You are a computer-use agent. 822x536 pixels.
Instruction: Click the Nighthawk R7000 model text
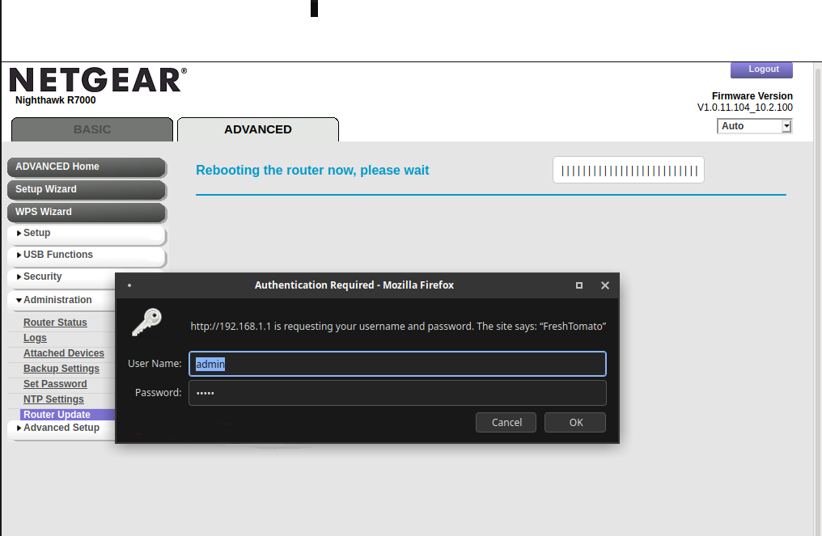click(x=56, y=100)
